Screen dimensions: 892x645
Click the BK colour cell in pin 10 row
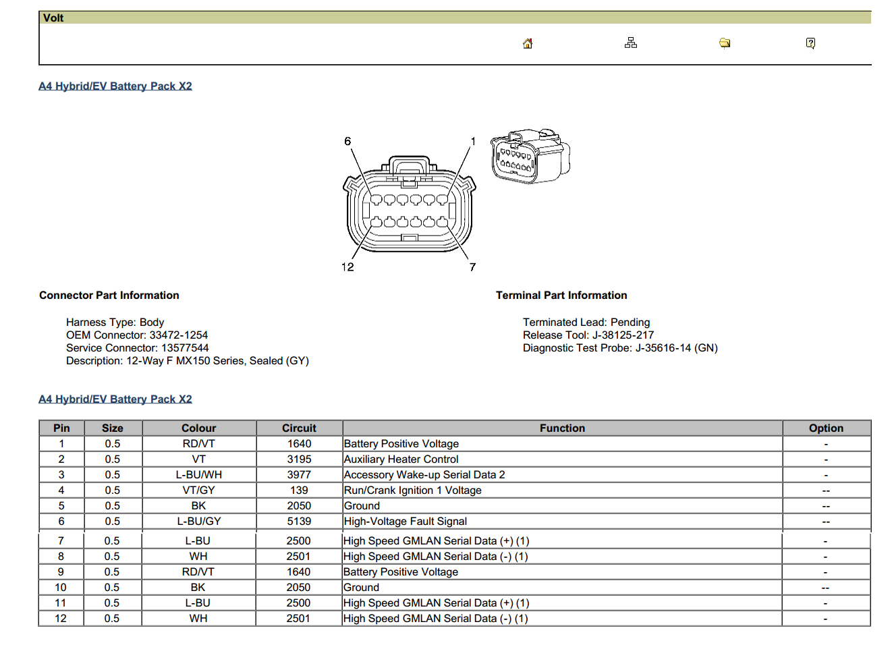[198, 587]
